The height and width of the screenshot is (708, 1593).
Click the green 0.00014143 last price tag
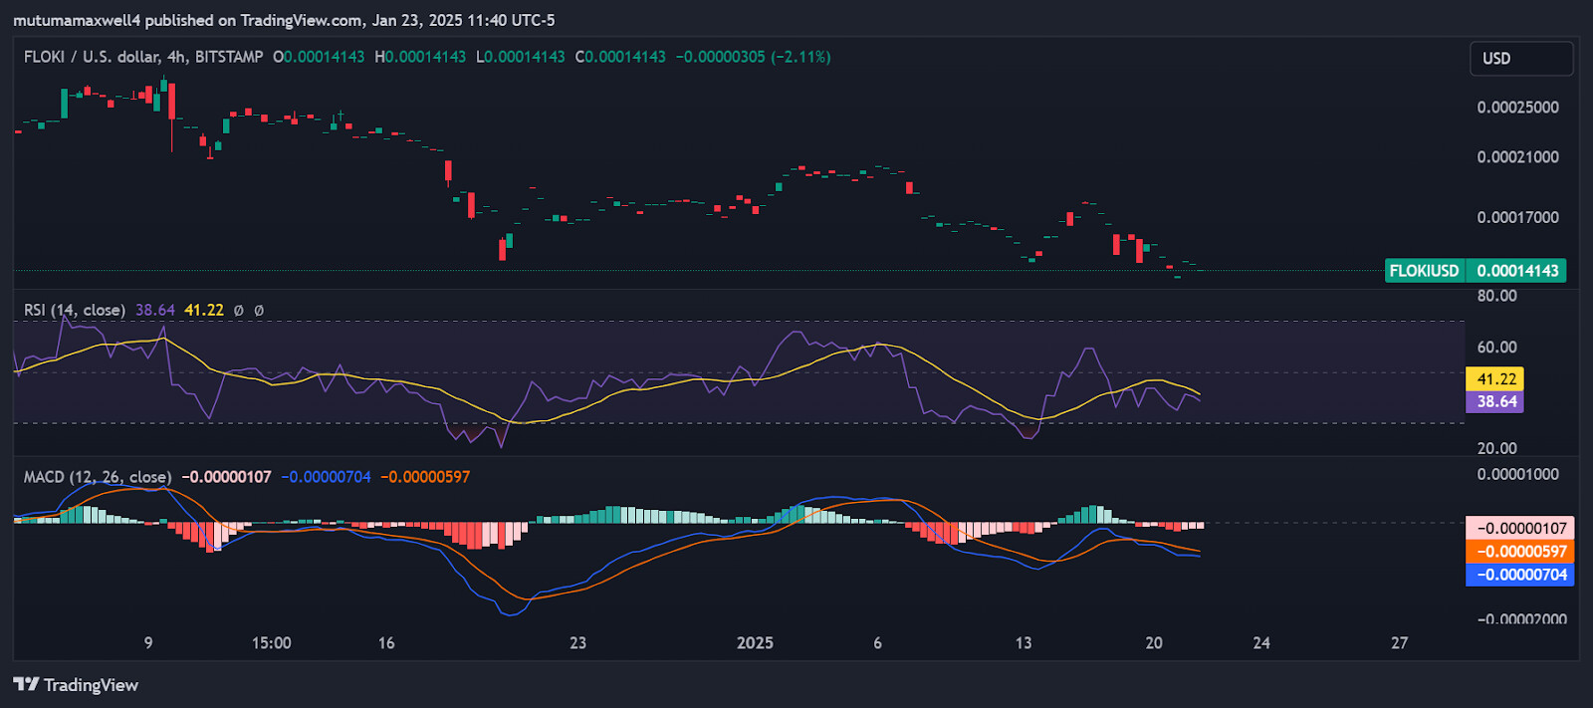(x=1516, y=271)
